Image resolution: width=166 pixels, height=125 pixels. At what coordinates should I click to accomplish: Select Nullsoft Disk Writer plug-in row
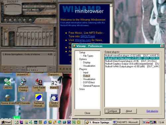tap(132, 58)
